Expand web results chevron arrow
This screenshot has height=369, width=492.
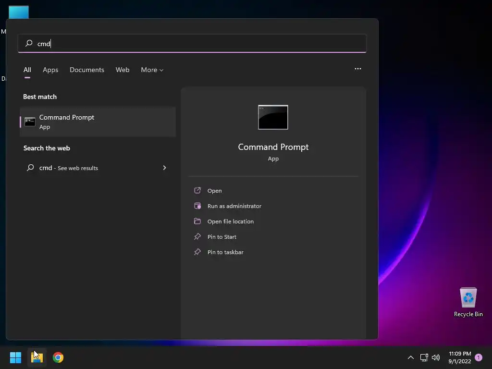[x=164, y=168]
